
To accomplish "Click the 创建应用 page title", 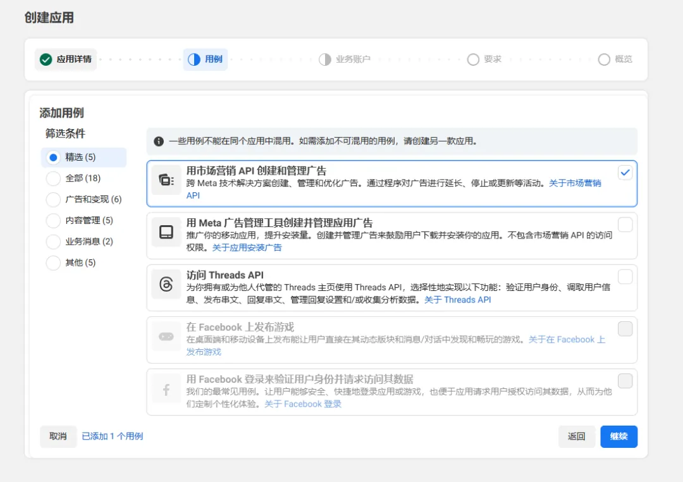I will pos(49,18).
